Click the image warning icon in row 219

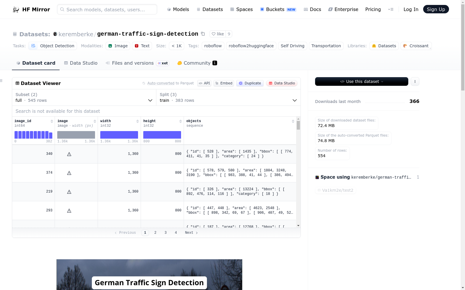[69, 192]
